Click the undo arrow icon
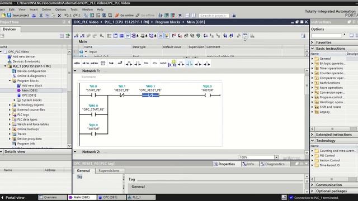Screen dimensions: 358x201 pos(67,16)
